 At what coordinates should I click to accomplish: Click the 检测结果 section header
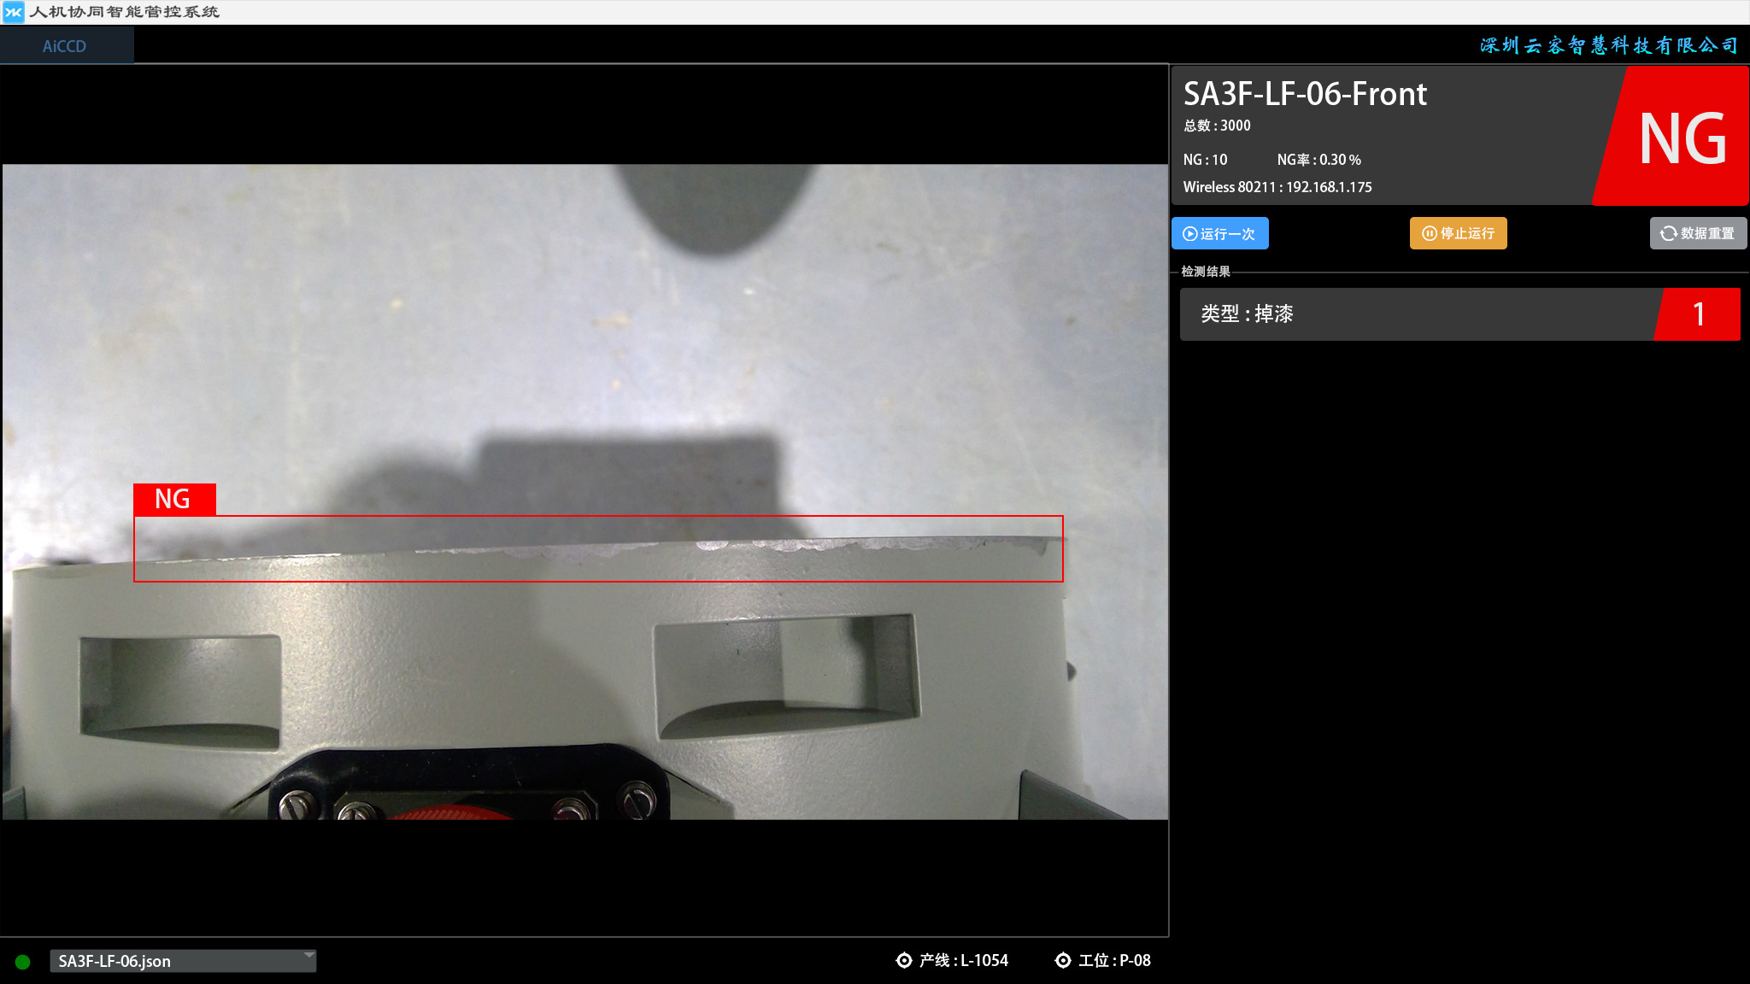(1206, 272)
